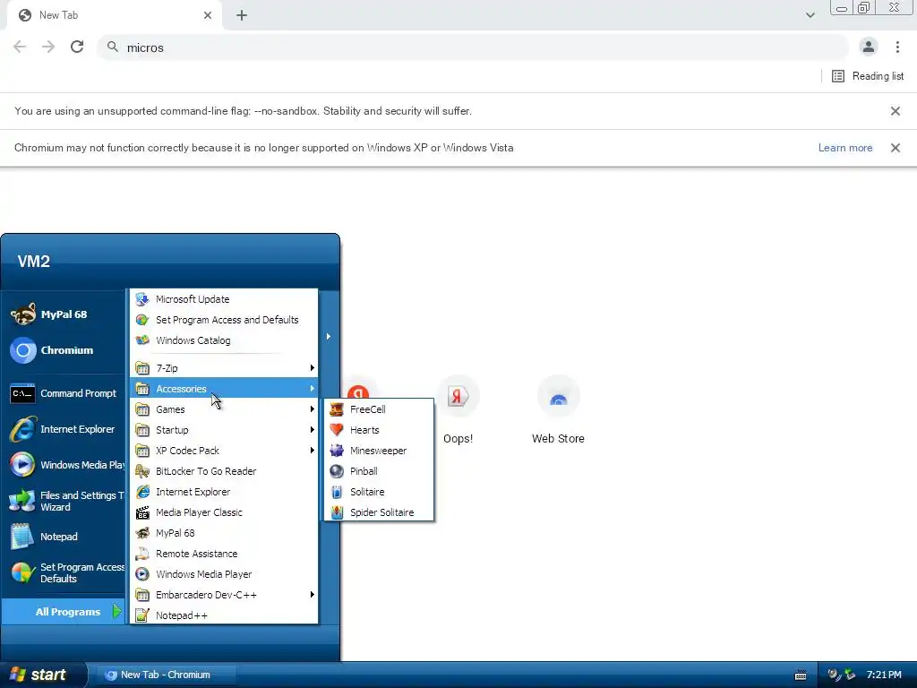917x688 pixels.
Task: Open Notepad++ from All Programs
Action: (x=224, y=615)
